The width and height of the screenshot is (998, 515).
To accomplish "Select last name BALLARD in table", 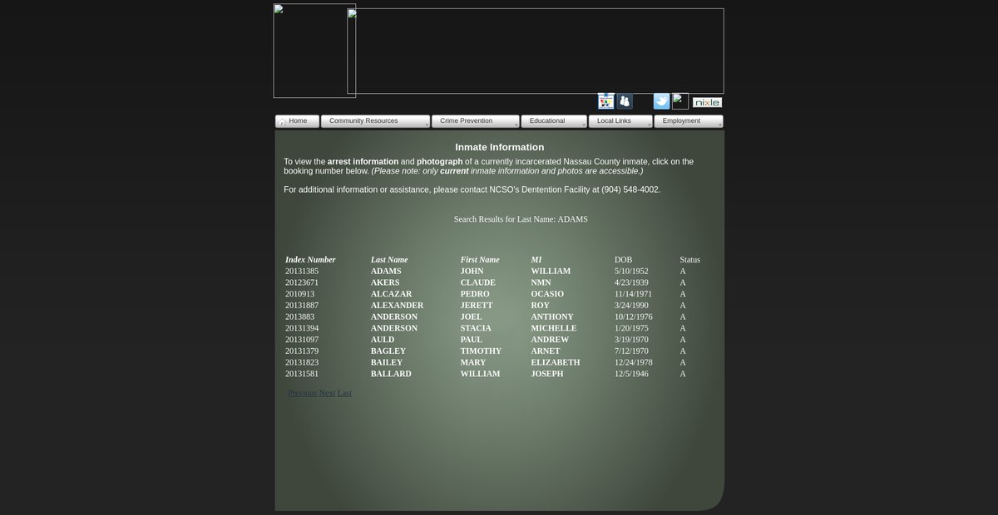I will pyautogui.click(x=391, y=374).
